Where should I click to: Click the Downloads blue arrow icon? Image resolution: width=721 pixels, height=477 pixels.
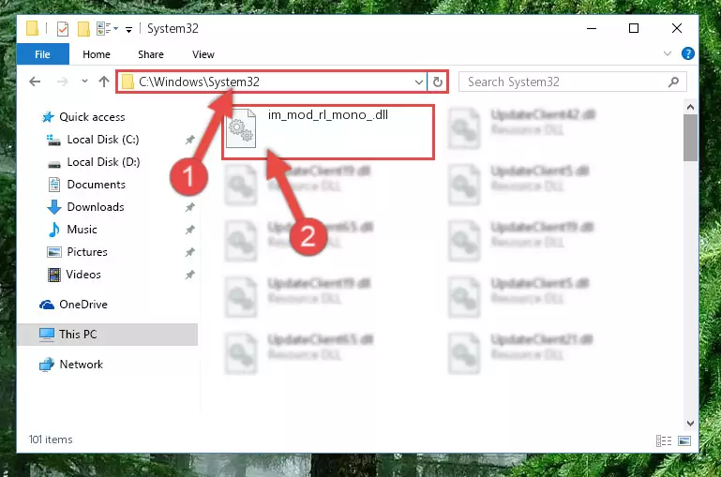point(54,207)
